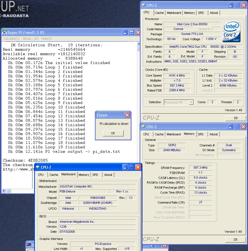248x251 pixels.
Task: Click the Super PI horizontal scrollbar thumb
Action: (x=9, y=191)
